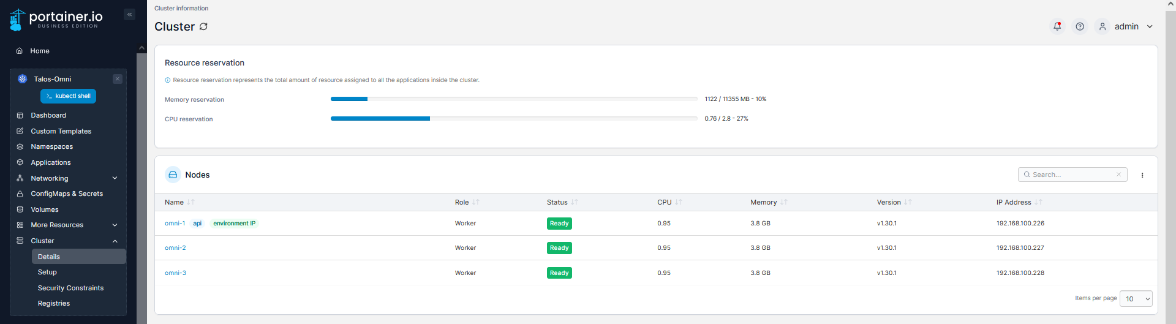Screen dimensions: 1176x324
Task: Refresh the Cluster page via reload icon
Action: (x=203, y=26)
